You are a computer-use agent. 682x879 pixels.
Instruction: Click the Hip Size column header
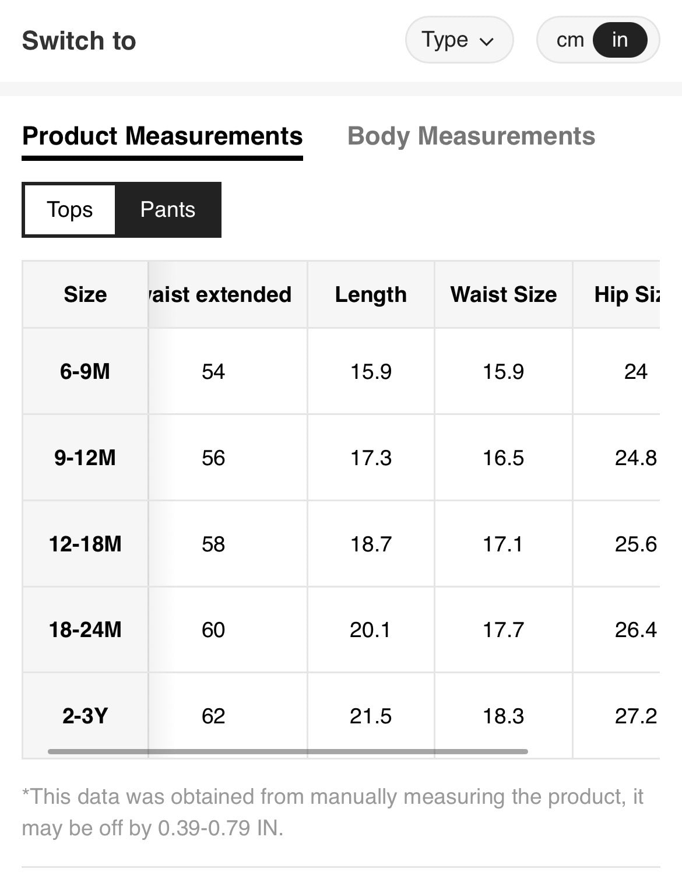(627, 294)
